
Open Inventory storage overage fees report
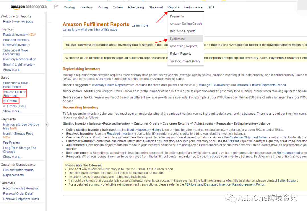coord(21,126)
